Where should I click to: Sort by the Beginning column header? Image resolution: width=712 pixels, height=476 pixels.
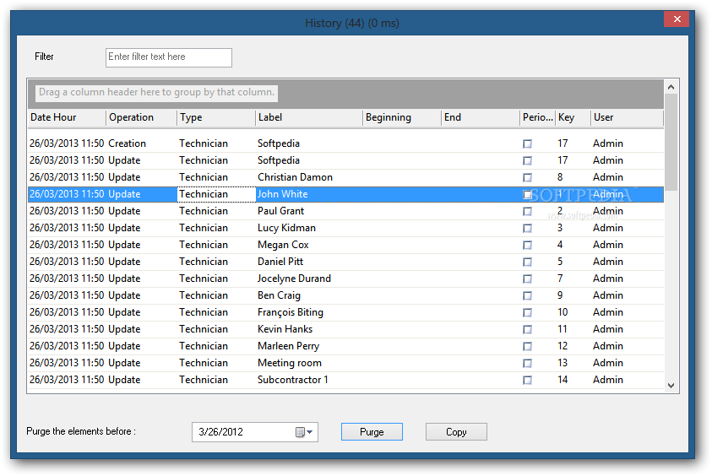pos(402,117)
